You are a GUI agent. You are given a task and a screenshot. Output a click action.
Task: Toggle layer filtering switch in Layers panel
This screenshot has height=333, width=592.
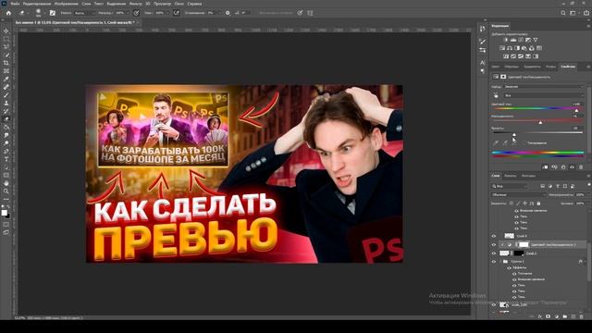click(x=588, y=185)
